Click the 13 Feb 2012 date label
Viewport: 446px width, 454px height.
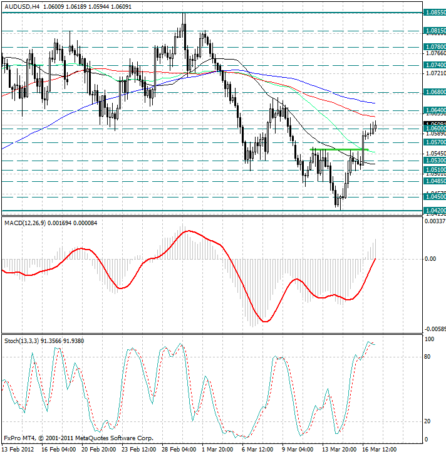[x=18, y=450]
